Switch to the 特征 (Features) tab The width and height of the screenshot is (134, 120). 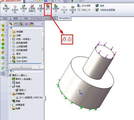tap(5, 18)
